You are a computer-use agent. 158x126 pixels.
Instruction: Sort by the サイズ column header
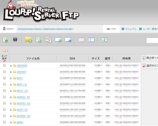95,59
